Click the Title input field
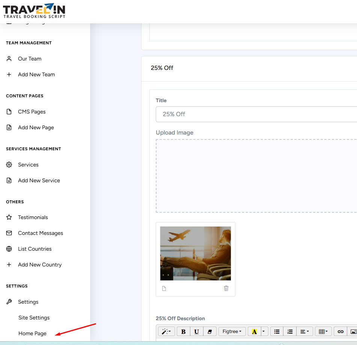This screenshot has height=345, width=357. pos(256,114)
